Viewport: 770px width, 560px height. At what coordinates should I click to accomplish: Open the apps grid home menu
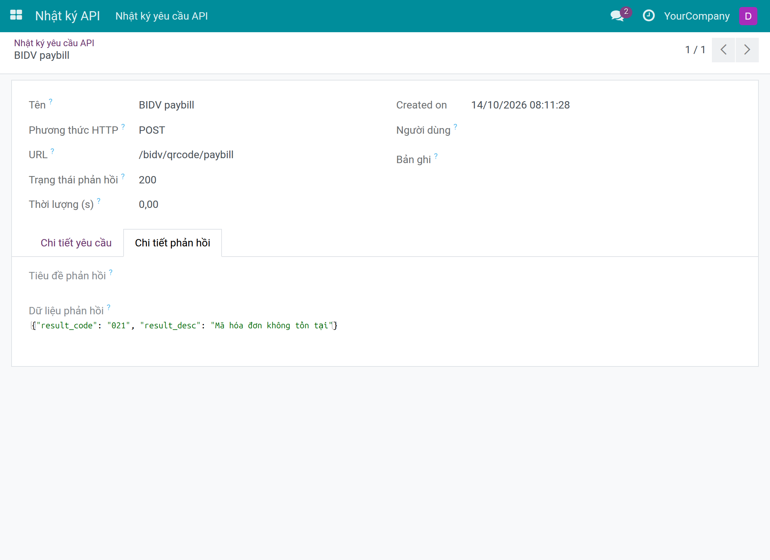click(x=16, y=15)
